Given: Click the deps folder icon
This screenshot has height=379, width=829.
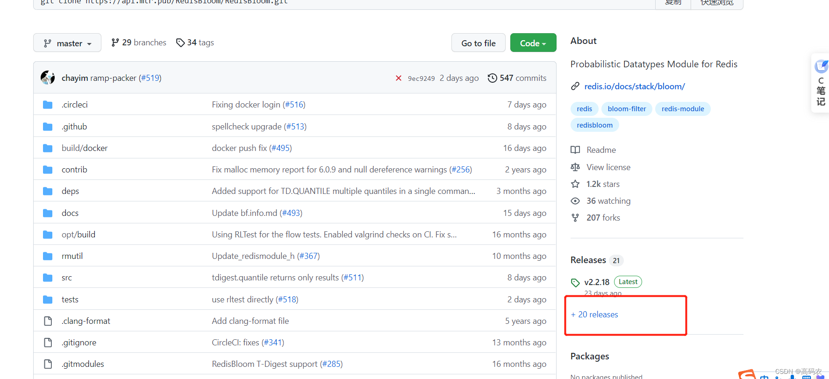Looking at the screenshot, I should [48, 191].
